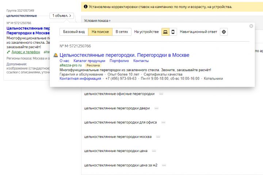Screen dimensions: 263x175
Task: Expand the '1 объявл.' ads button
Action: [62, 16]
